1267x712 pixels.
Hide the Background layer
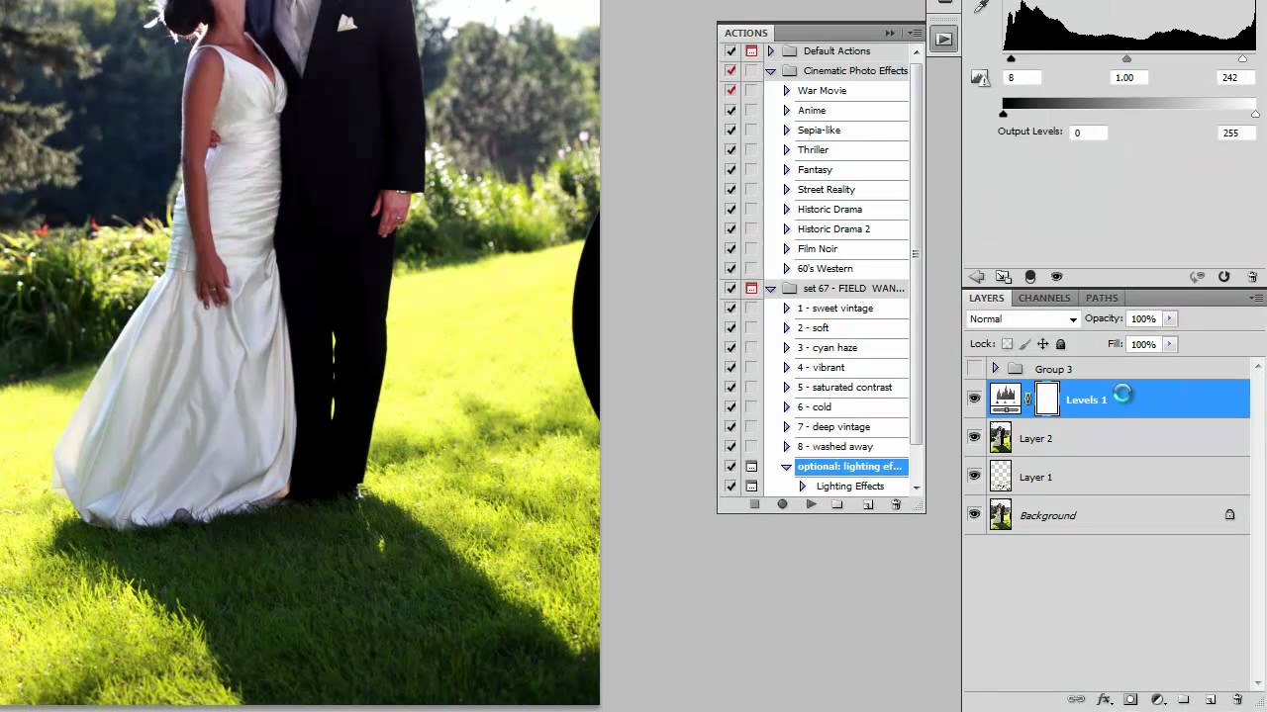coord(975,514)
